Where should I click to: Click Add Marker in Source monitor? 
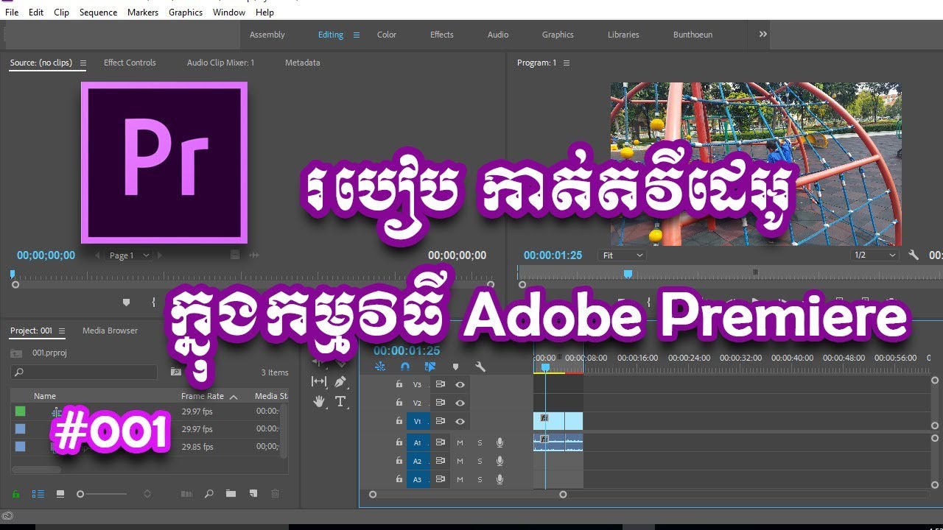click(x=126, y=302)
